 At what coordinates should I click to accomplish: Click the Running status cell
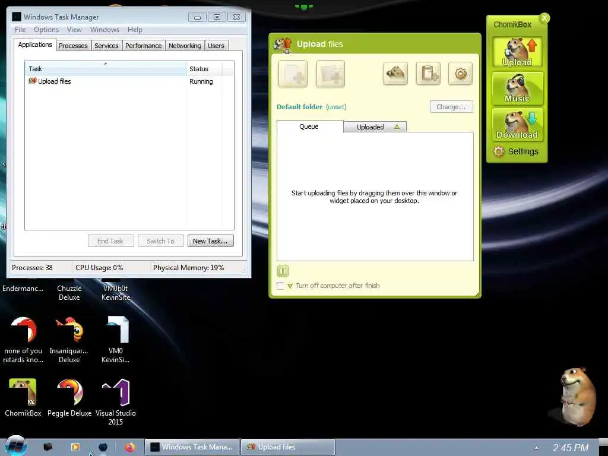pos(201,81)
